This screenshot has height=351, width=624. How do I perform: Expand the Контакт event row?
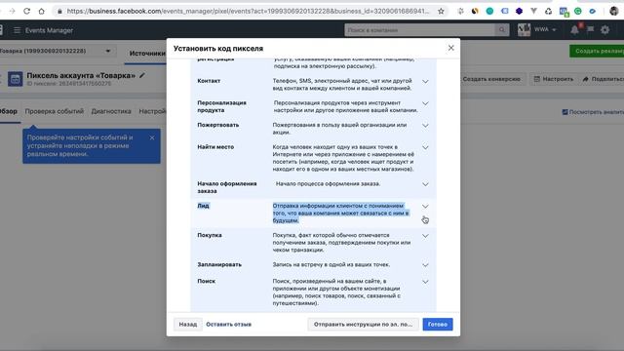click(x=425, y=82)
